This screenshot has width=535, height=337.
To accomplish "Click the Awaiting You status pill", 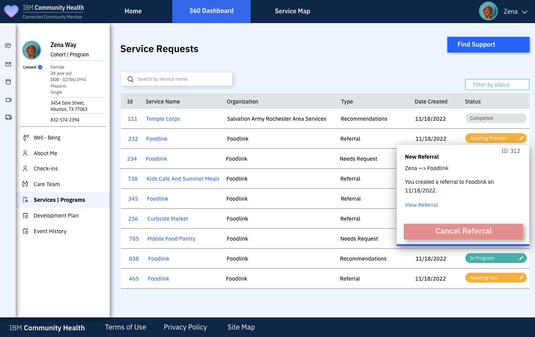I will (496, 277).
